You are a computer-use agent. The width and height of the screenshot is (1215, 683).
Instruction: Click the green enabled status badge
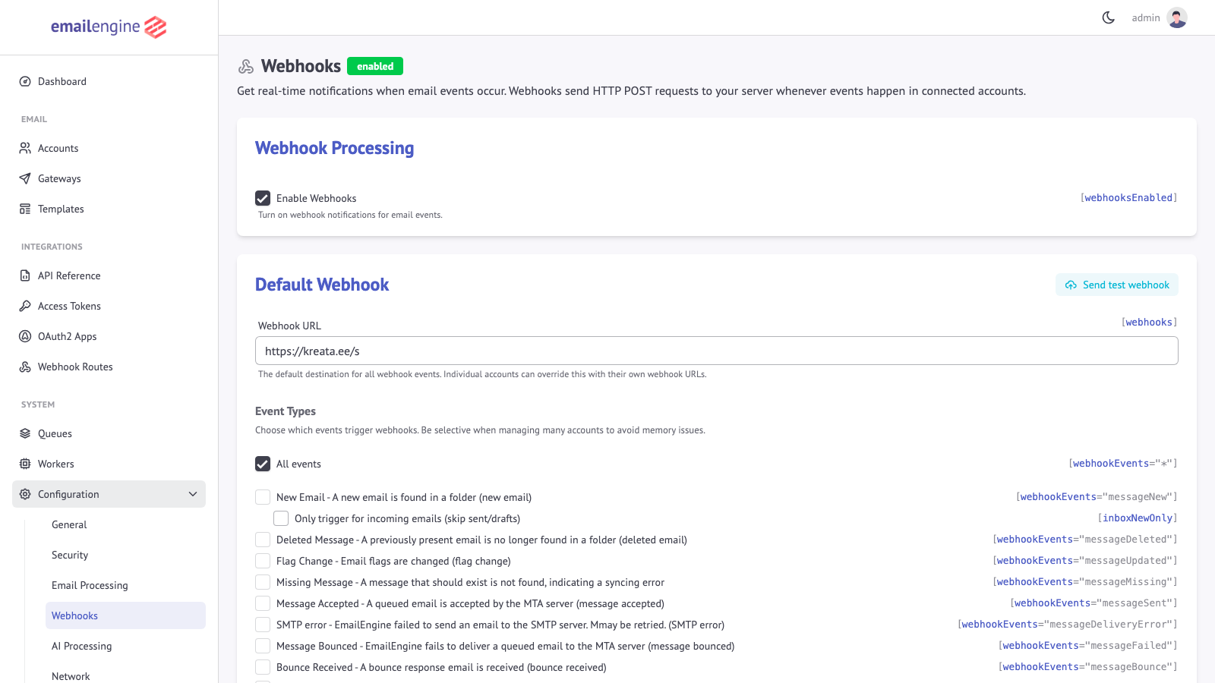[375, 66]
